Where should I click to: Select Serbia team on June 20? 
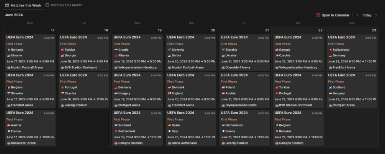(x=177, y=56)
